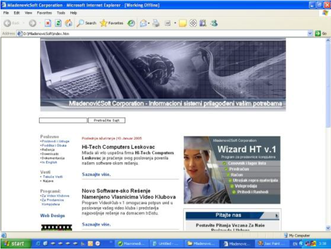
Task: Open the Home page icon
Action: (68, 23)
